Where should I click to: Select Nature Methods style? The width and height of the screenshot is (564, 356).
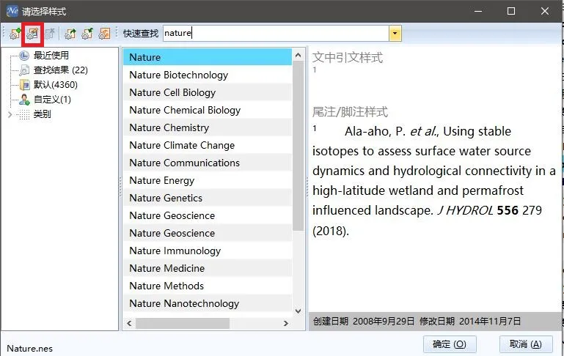[x=208, y=286]
